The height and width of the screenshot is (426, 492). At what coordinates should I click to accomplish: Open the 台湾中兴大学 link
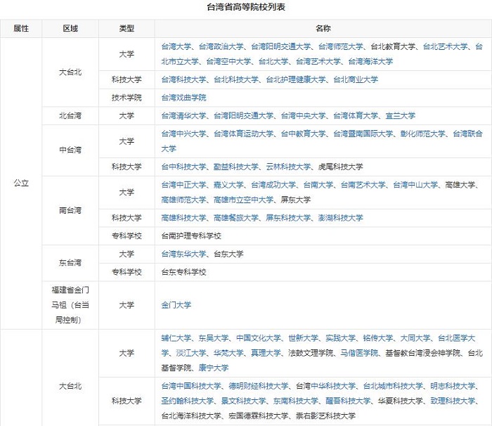click(183, 134)
